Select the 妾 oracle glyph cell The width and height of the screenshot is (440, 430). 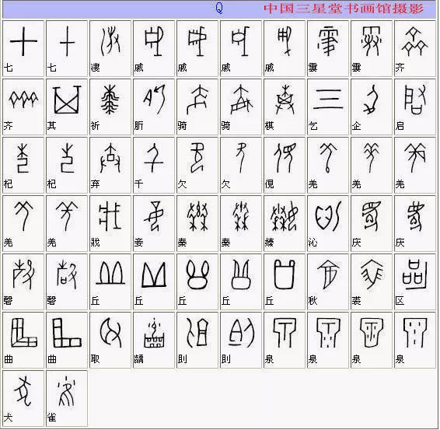pyautogui.click(x=154, y=224)
